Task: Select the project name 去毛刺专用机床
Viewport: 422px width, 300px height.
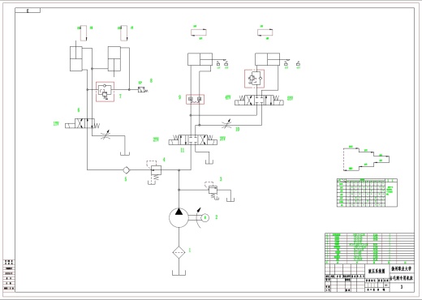Action: click(402, 278)
